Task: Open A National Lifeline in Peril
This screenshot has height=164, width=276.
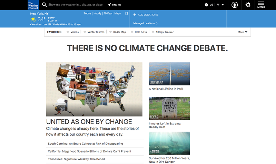Action: pos(166,89)
